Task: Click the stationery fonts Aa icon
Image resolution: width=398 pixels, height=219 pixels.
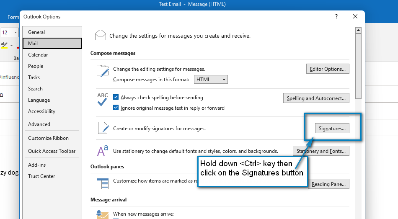Action: (x=103, y=150)
